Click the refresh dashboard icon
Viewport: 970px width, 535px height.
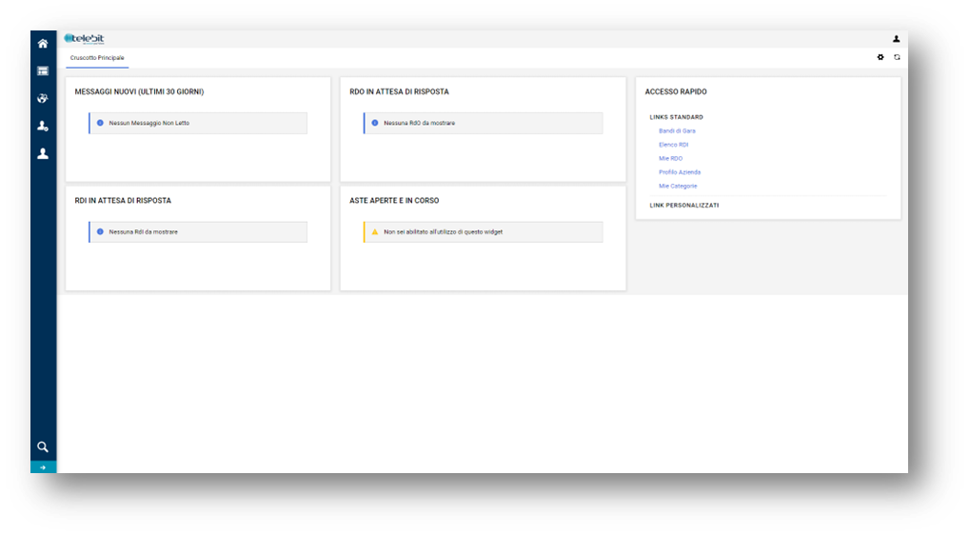pyautogui.click(x=897, y=57)
